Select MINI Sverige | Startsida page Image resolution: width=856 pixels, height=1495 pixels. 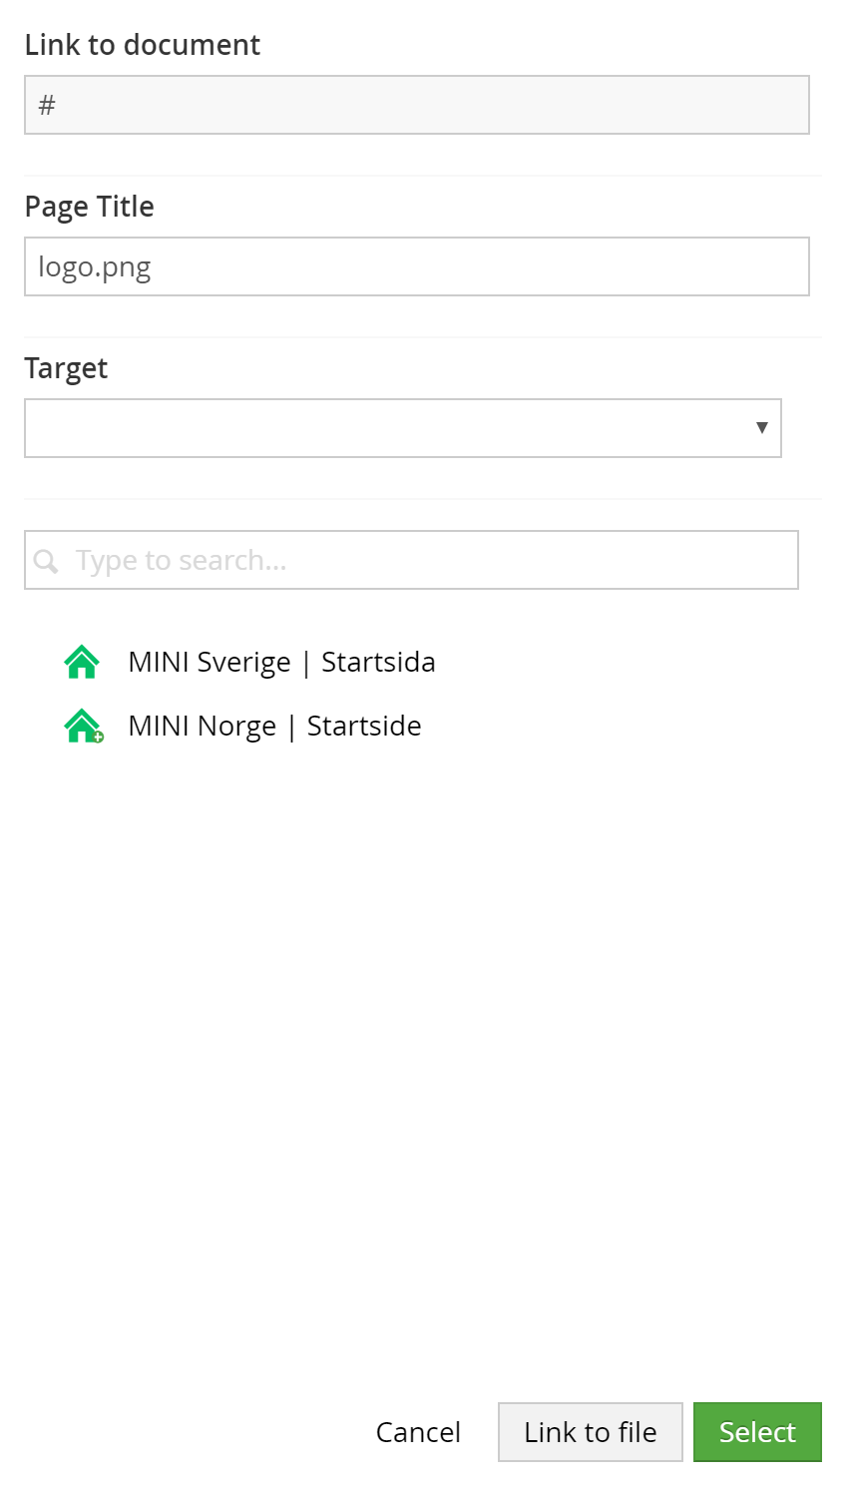tap(281, 663)
